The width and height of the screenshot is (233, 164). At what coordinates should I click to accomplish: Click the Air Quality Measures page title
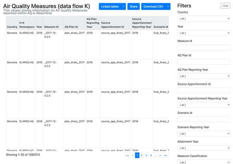pyautogui.click(x=47, y=6)
